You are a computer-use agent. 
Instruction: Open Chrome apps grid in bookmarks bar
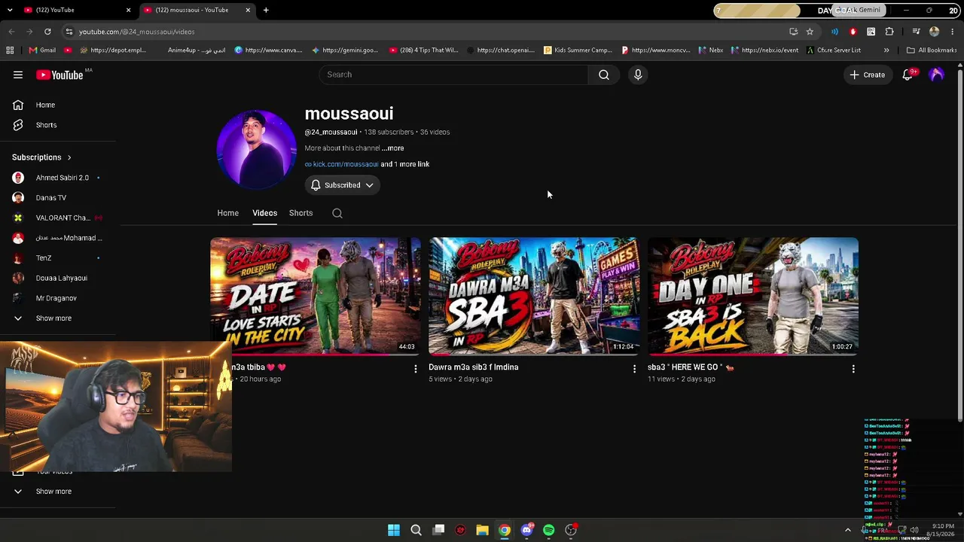[10, 50]
